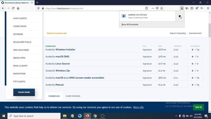This screenshot has height=119, width=211.
Task: Click Donate to remove ads link
Action: point(57,33)
